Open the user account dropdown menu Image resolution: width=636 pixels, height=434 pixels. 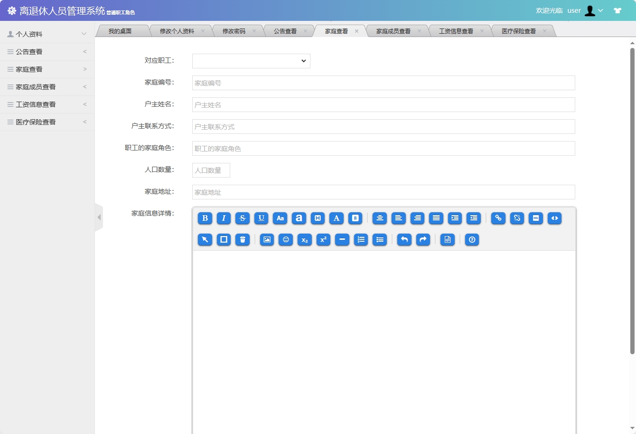pyautogui.click(x=593, y=10)
